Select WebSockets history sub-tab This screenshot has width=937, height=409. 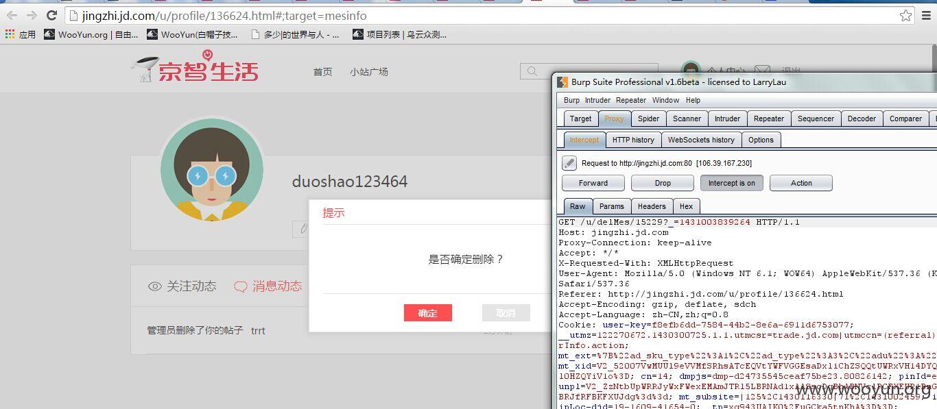(701, 140)
